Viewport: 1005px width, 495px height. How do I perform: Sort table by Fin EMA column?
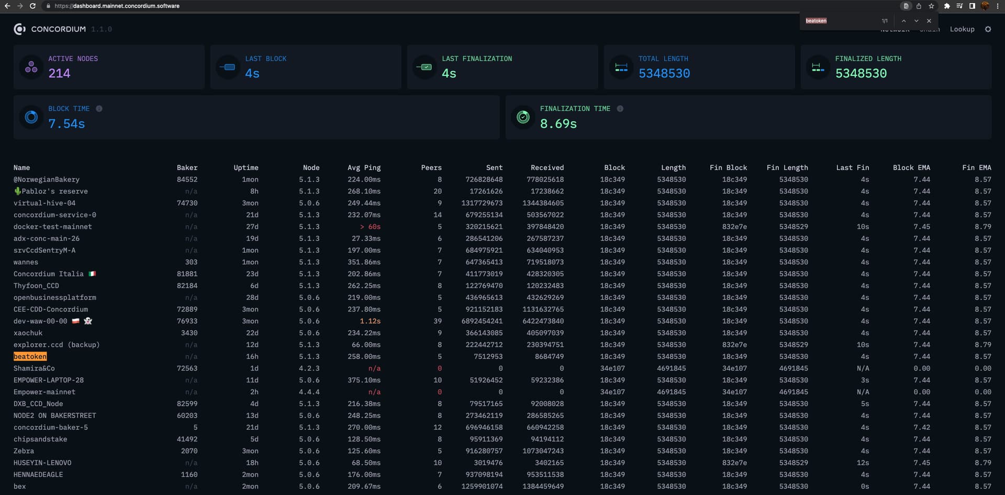[x=976, y=167]
